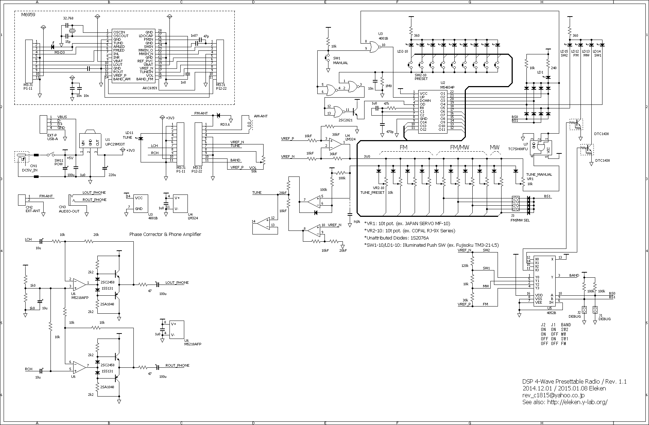Viewport: 649px width, 425px height.
Task: Click the MANUAL label under SW1
Action: click(341, 63)
